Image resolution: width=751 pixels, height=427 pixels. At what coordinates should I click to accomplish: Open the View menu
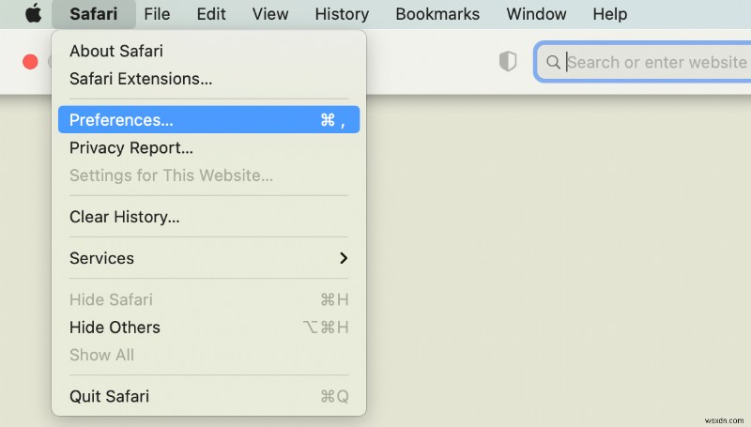pyautogui.click(x=270, y=14)
